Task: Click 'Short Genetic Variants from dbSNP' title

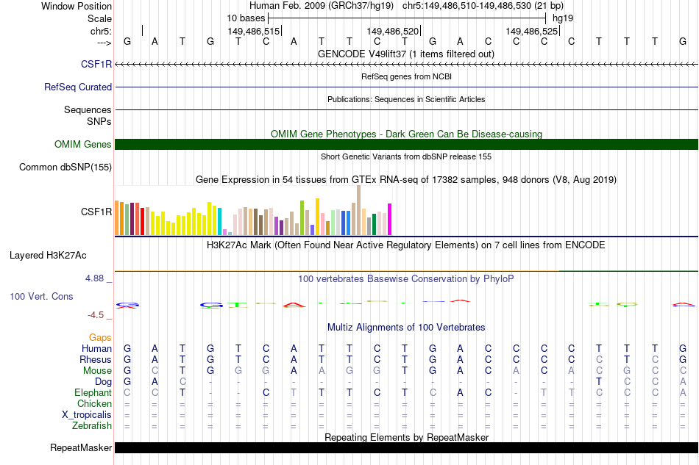Action: tap(406, 156)
